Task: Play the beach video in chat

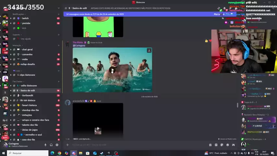Action: [112, 70]
